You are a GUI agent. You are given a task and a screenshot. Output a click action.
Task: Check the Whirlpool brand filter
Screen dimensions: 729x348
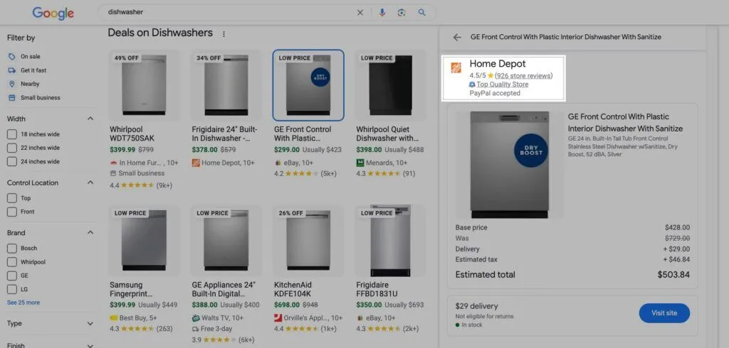coord(12,262)
